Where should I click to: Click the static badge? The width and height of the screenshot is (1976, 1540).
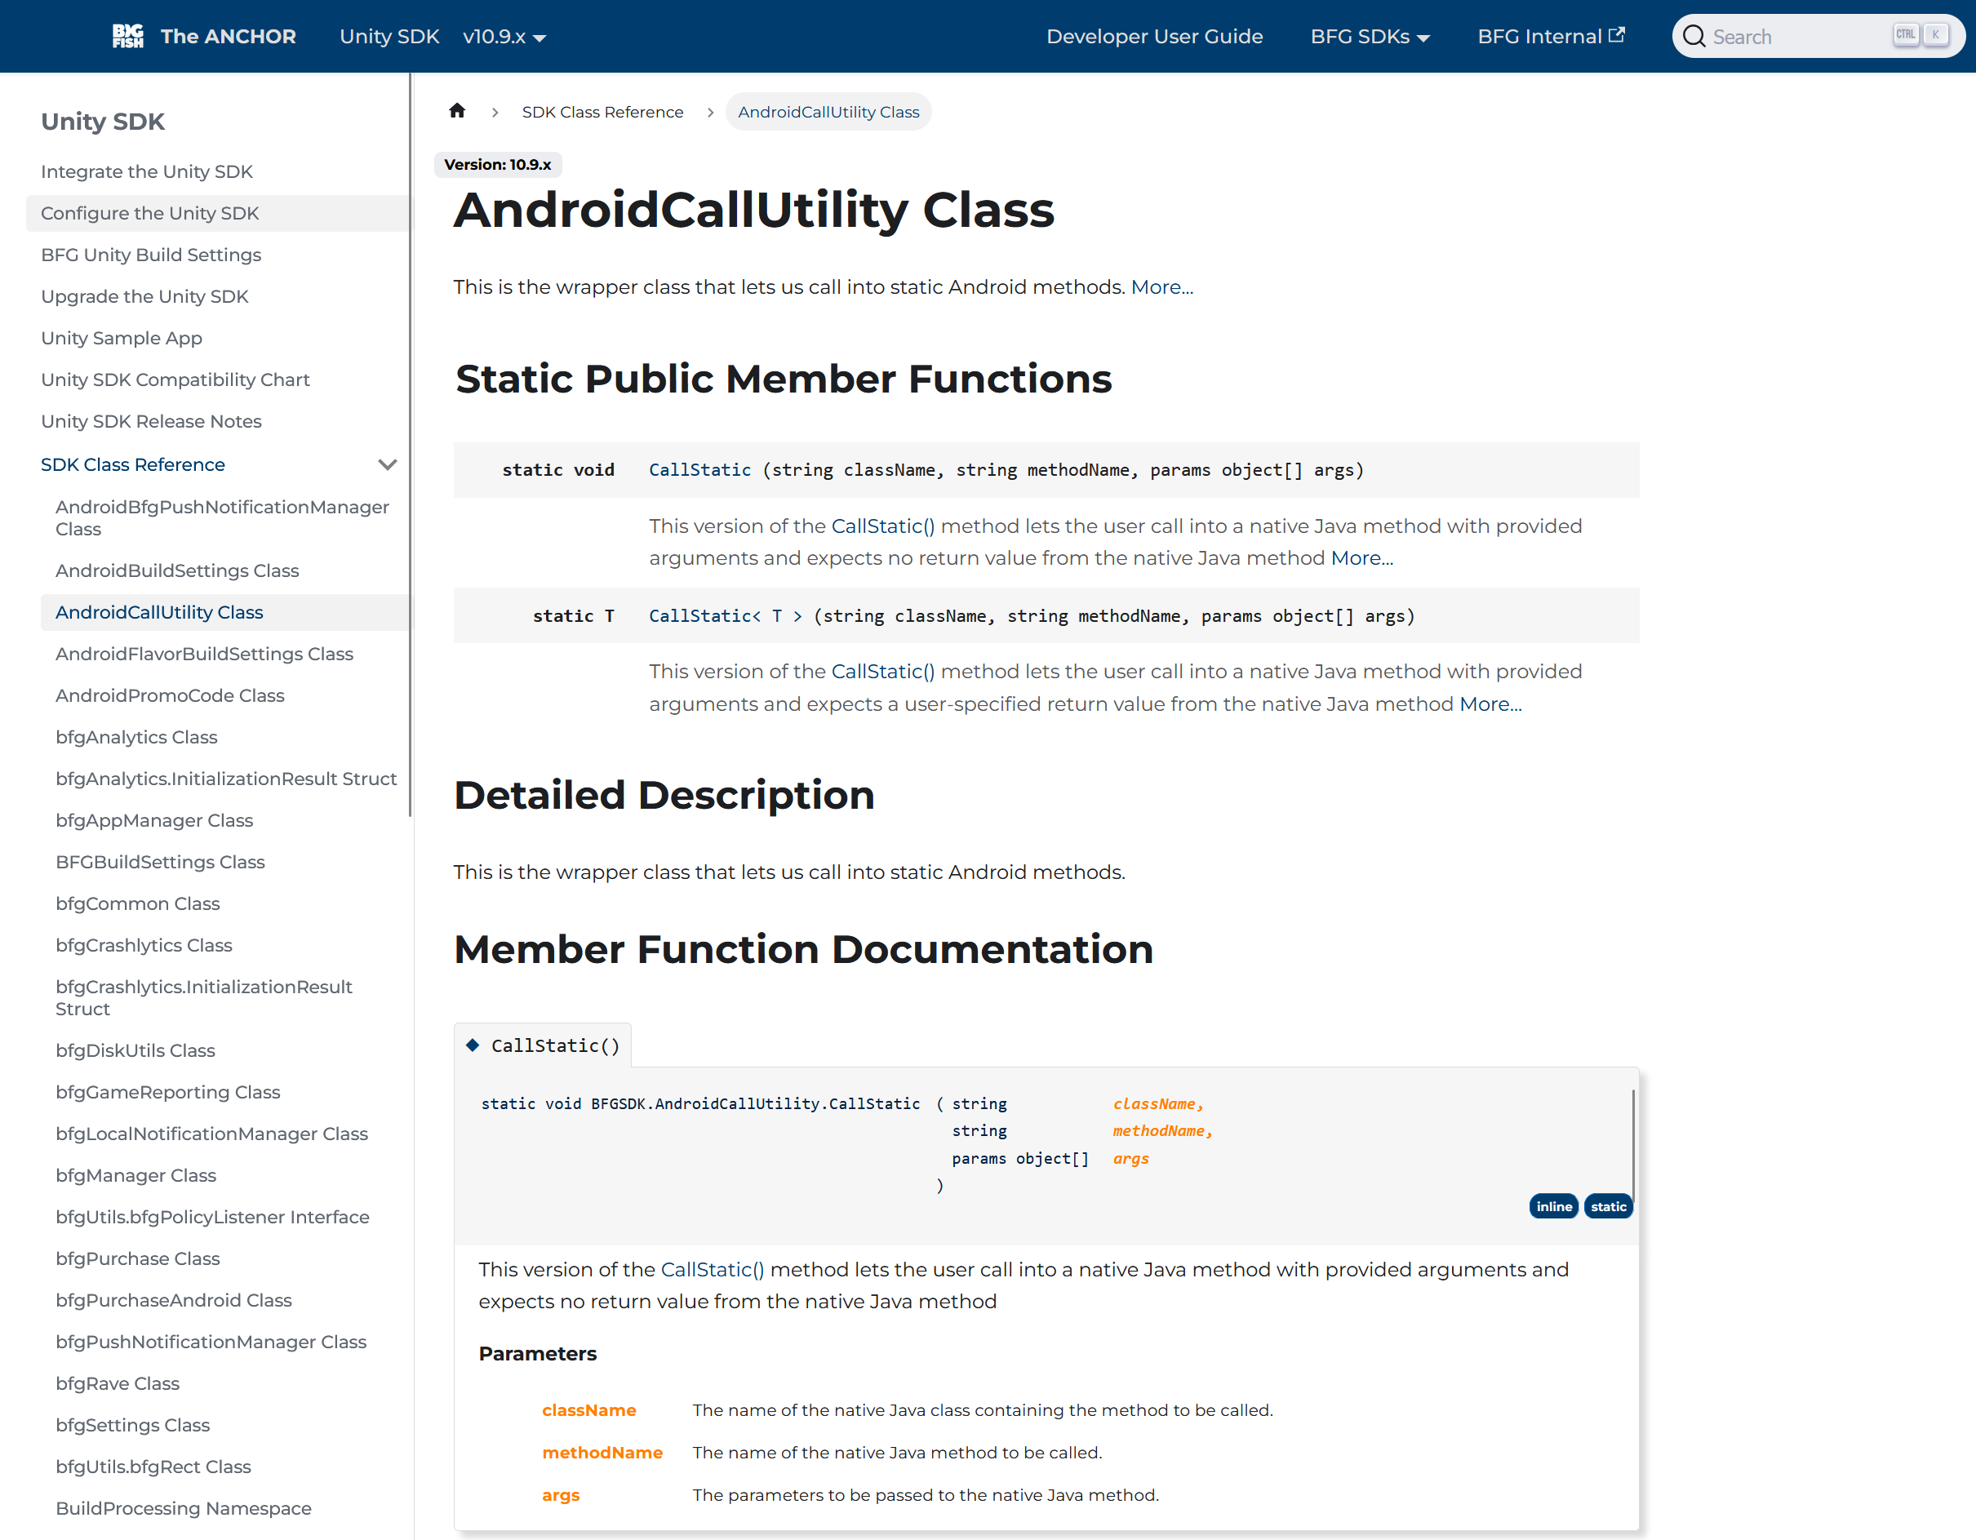coord(1608,1206)
